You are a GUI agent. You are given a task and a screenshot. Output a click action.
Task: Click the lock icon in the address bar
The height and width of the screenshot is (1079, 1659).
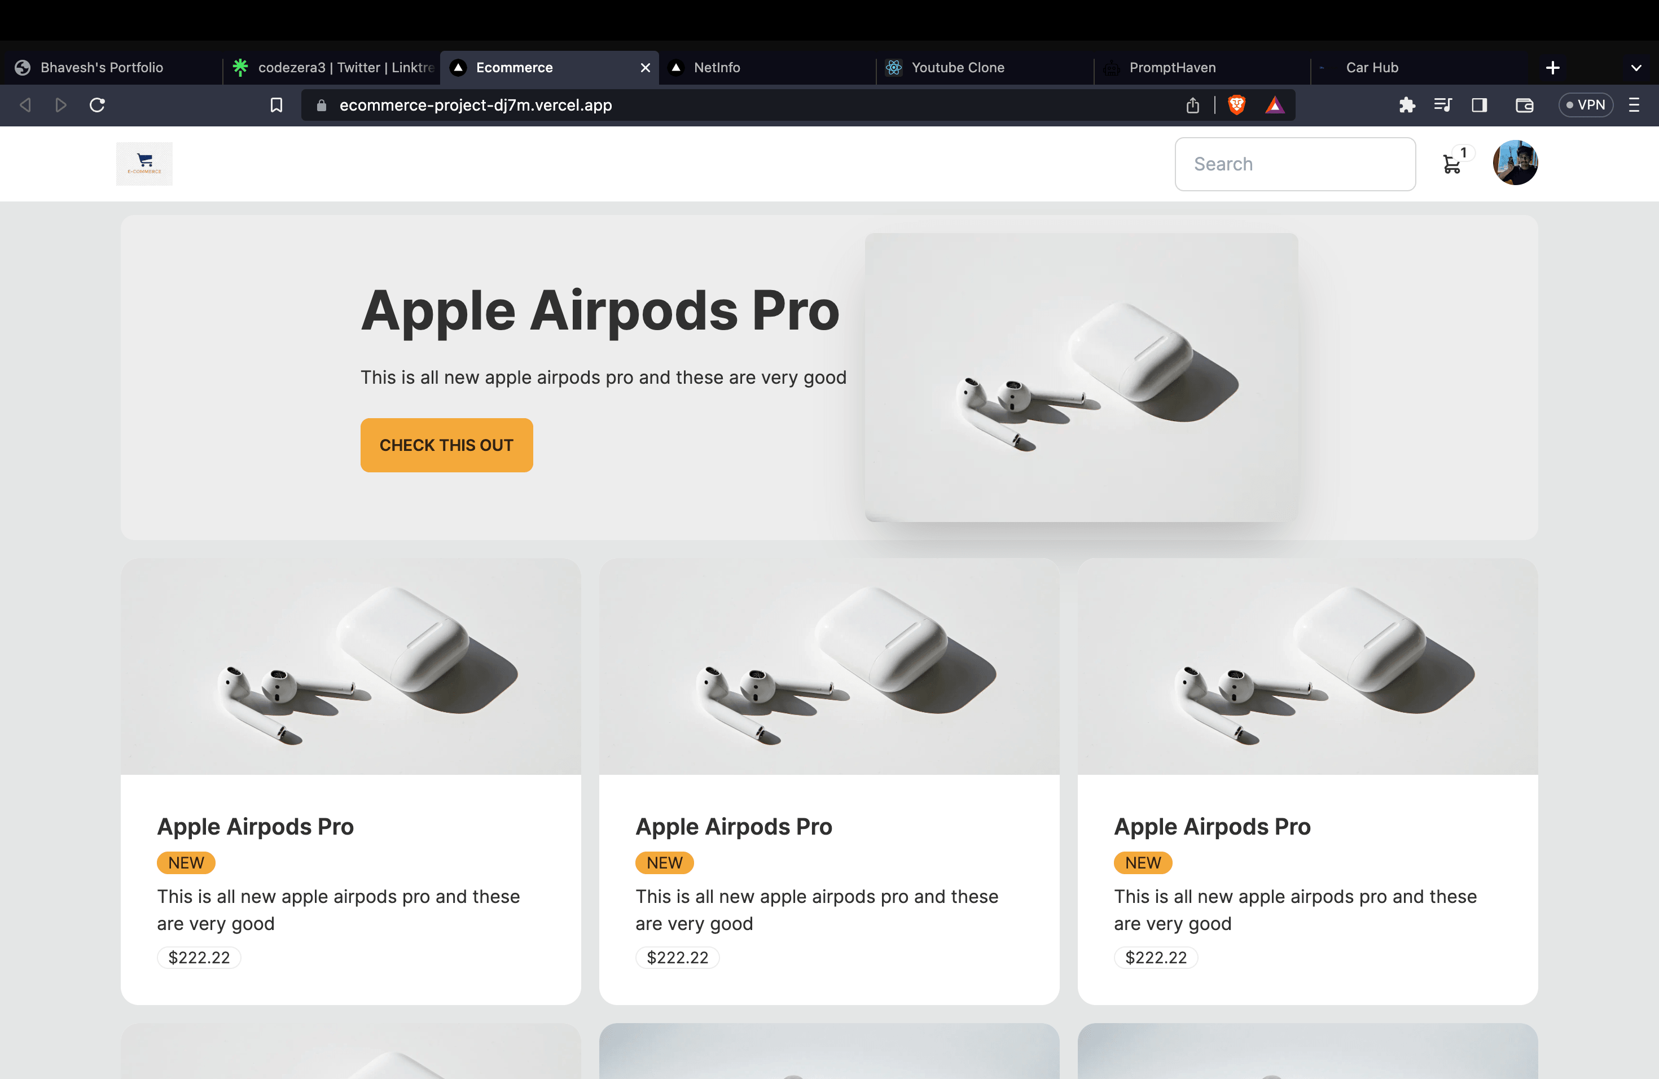click(x=321, y=106)
